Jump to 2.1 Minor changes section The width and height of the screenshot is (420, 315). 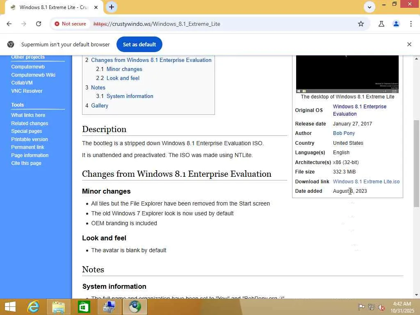(x=124, y=69)
